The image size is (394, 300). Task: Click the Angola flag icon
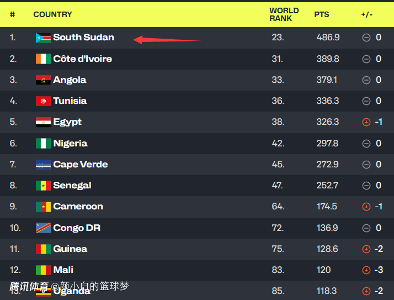(43, 80)
